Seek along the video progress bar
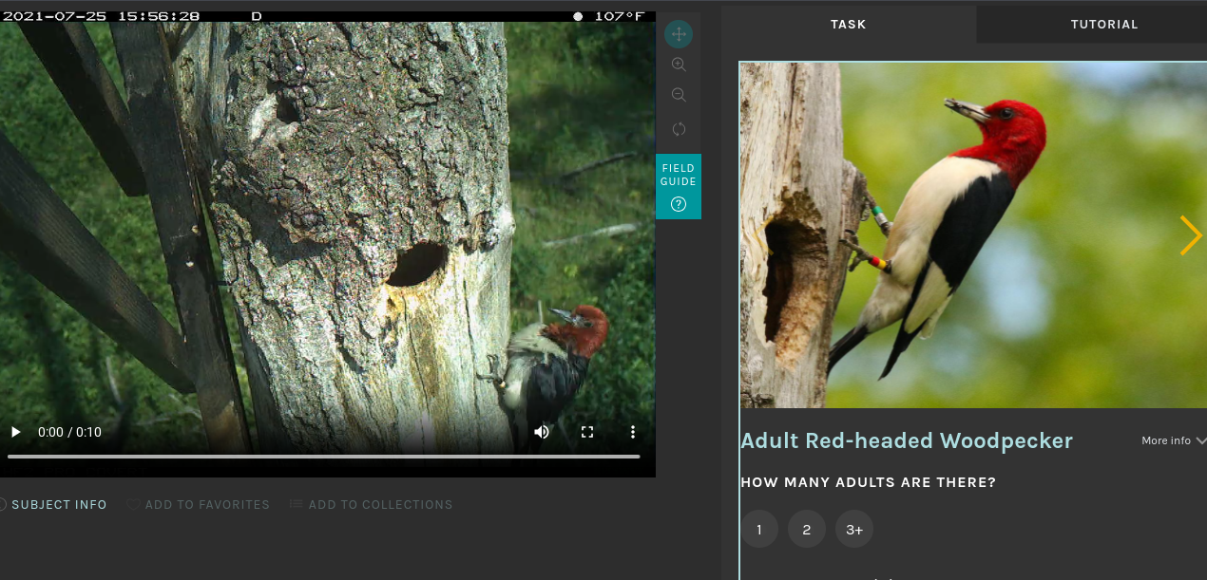The height and width of the screenshot is (580, 1207). point(324,457)
